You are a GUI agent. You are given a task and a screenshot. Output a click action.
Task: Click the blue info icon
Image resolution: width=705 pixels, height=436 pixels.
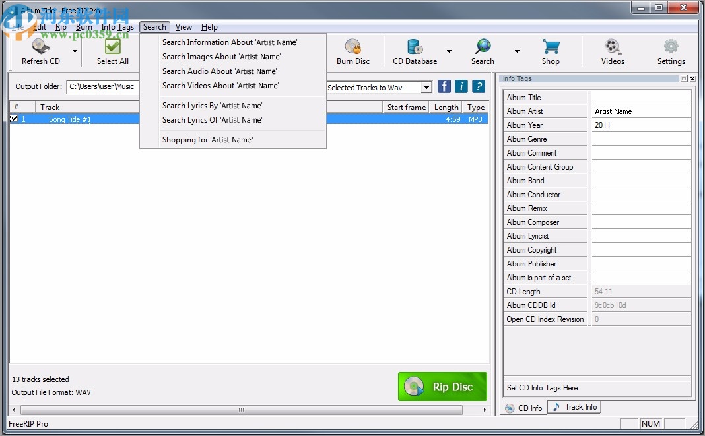click(x=461, y=86)
